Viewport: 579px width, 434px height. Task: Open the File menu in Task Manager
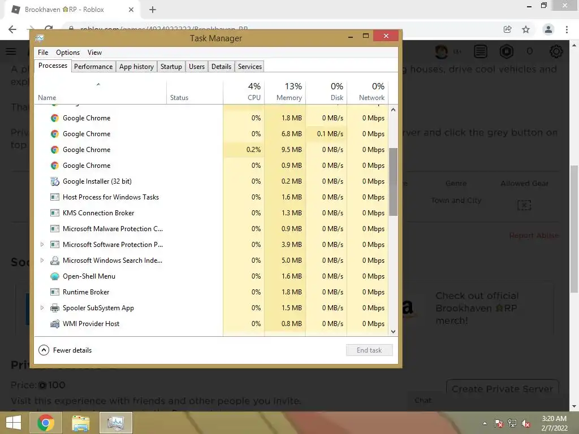click(x=43, y=53)
